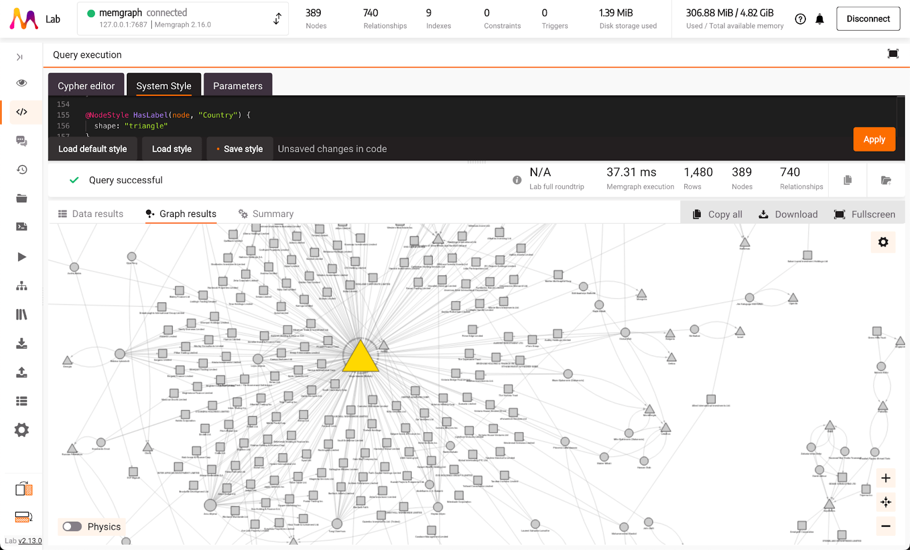Switch to the Cypher editor tab
Screen dimensions: 910x550
click(86, 85)
